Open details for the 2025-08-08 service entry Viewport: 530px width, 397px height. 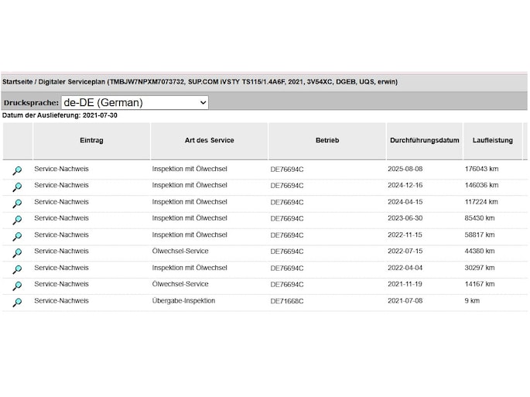tap(17, 170)
